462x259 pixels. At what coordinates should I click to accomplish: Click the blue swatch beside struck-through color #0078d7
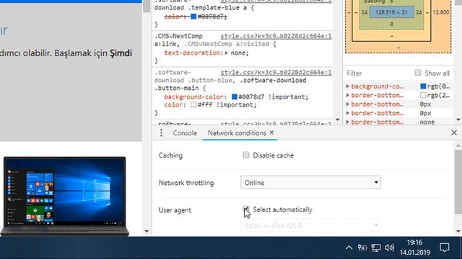point(193,17)
